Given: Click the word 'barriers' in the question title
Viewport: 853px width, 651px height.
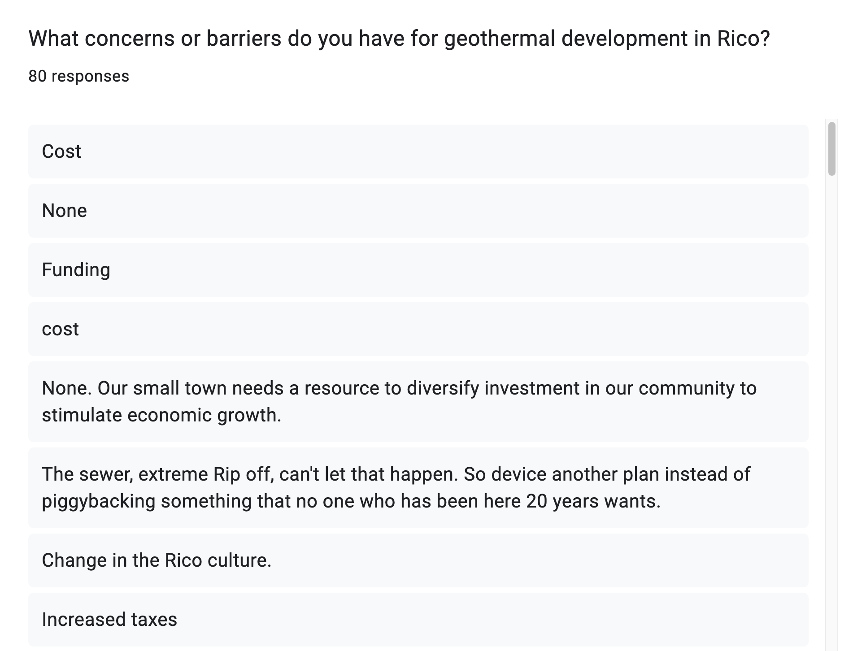Looking at the screenshot, I should 244,39.
